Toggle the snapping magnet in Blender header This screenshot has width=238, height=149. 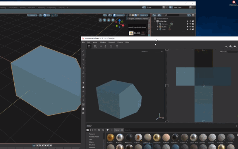point(44,15)
